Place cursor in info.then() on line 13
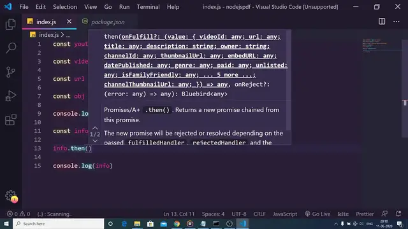This screenshot has width=408, height=229. pyautogui.click(x=72, y=148)
